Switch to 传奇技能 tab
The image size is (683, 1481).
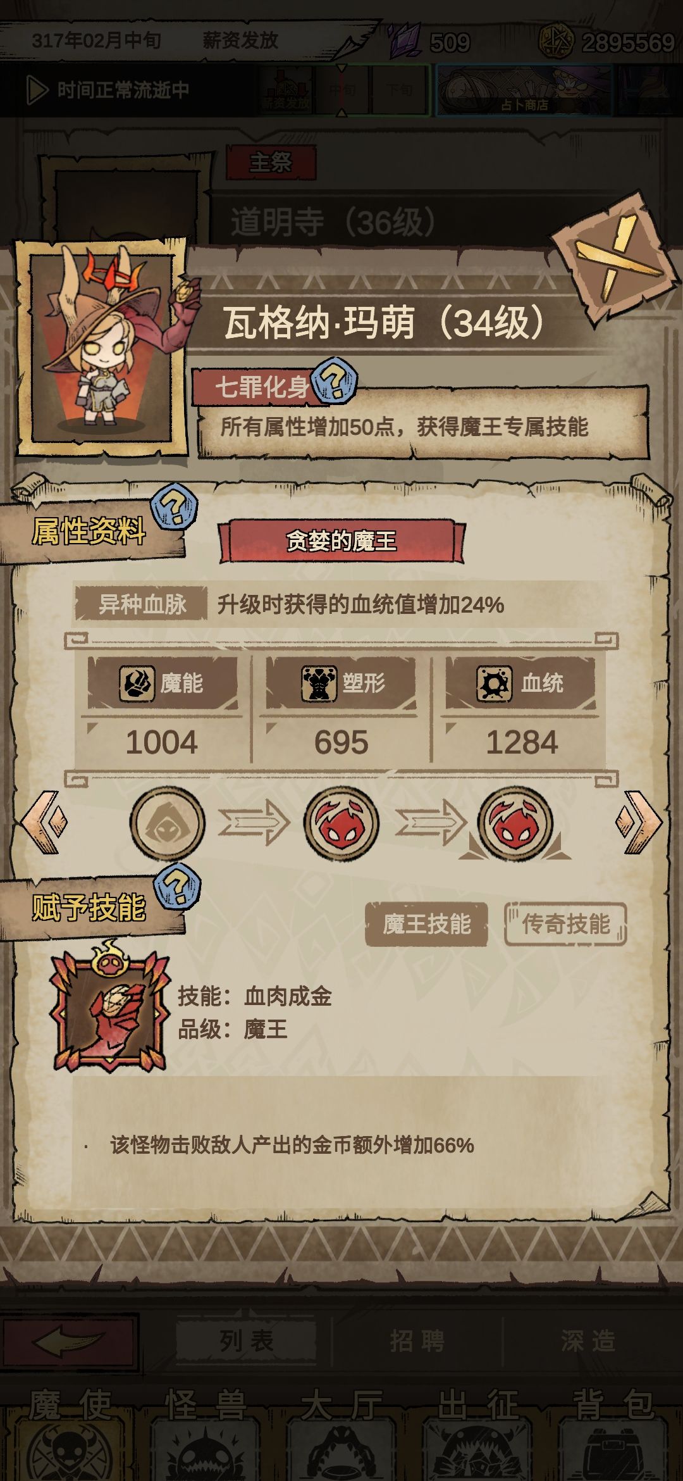coord(565,924)
